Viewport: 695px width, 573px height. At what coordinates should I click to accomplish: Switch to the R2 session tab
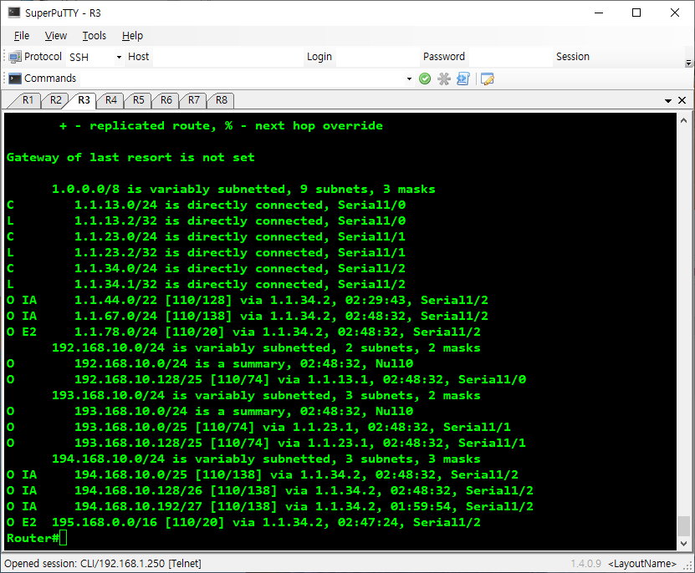coord(55,100)
